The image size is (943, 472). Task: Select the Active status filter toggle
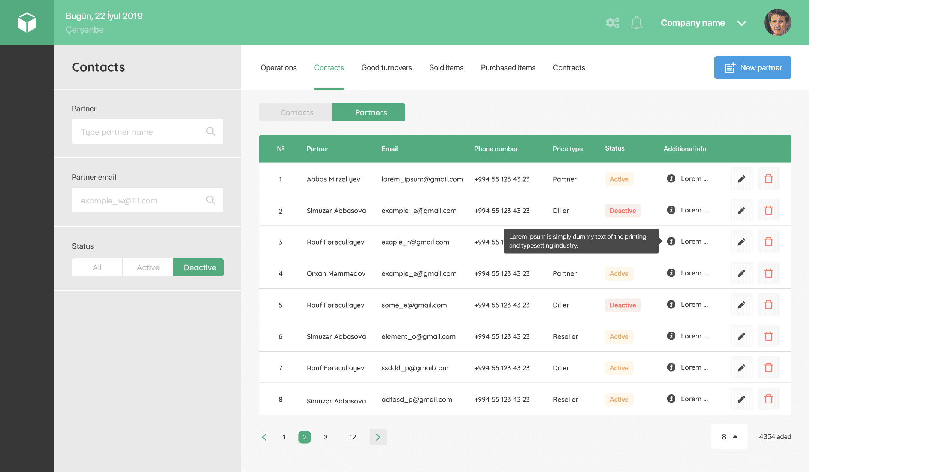(148, 267)
